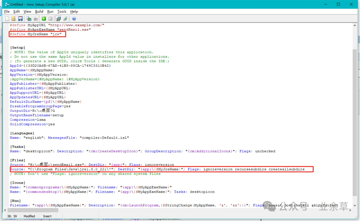Click the cursor position '38: 59' in status bar
Viewport: 360px width, 221px height.
(x=12, y=216)
